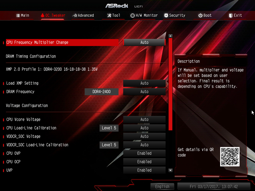255x191 pixels.
Task: Click the Security shield icon
Action: click(x=166, y=15)
